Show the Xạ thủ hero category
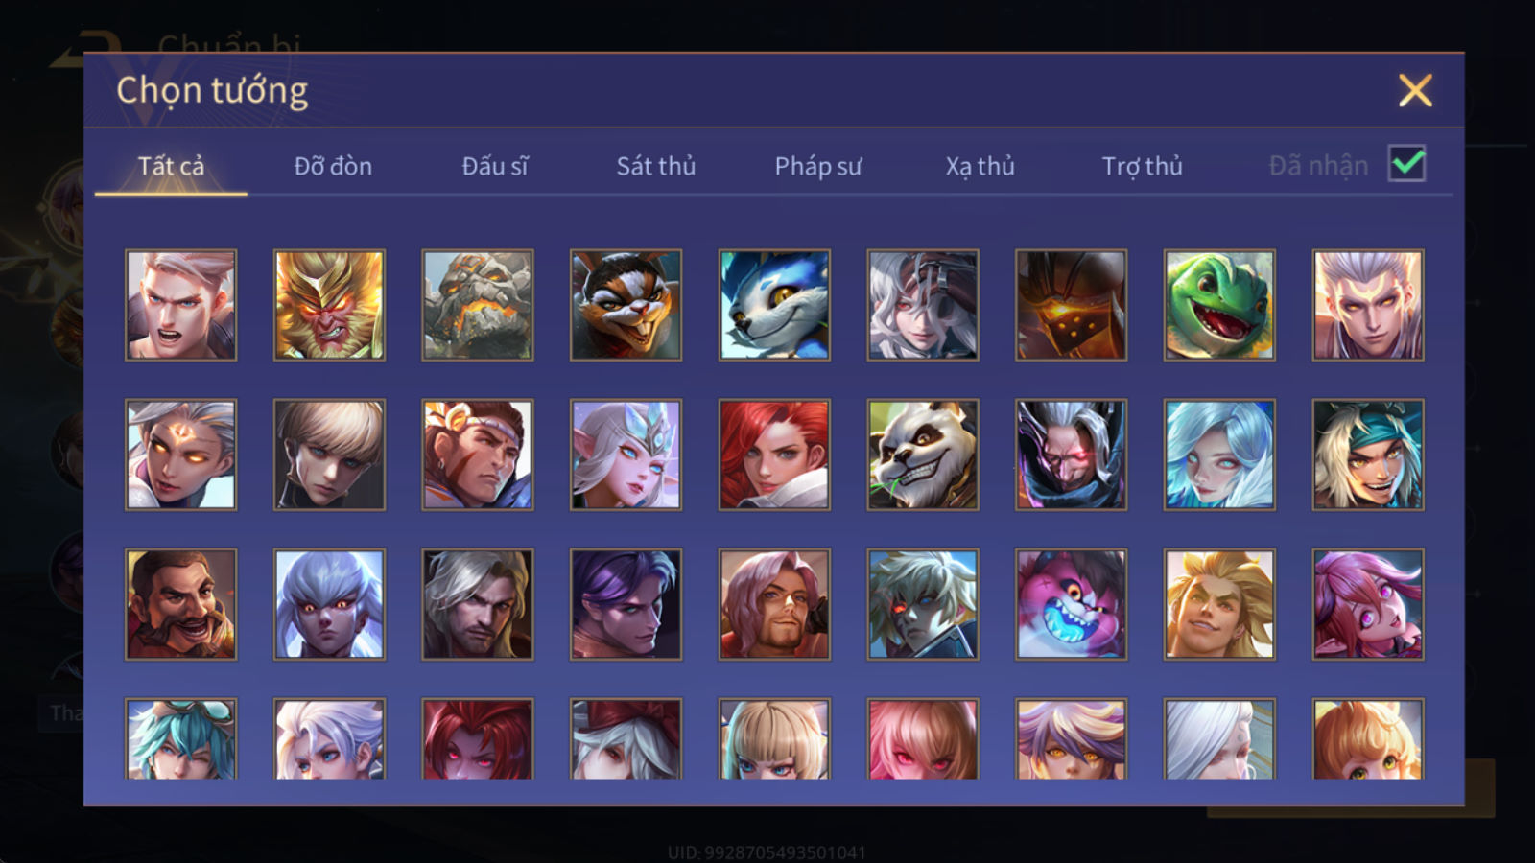 coord(980,166)
